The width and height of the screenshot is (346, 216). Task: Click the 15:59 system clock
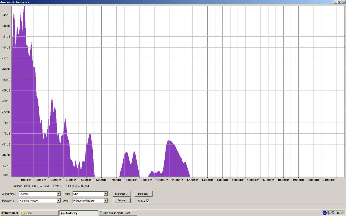(340, 213)
